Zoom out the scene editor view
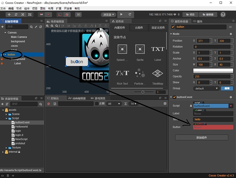This screenshot has width=236, height=178. click(52, 26)
